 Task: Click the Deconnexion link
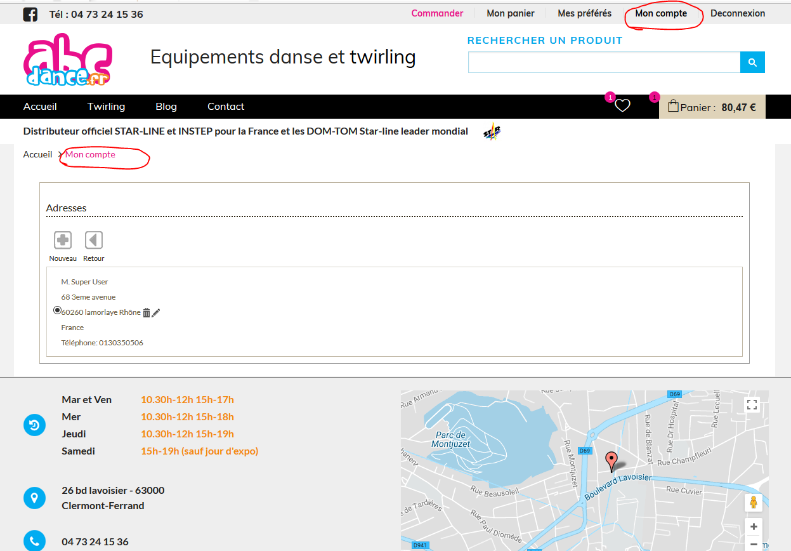[x=738, y=13]
